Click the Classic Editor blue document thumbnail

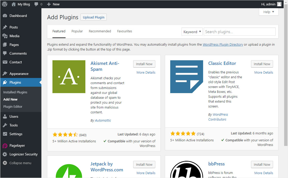point(187,76)
